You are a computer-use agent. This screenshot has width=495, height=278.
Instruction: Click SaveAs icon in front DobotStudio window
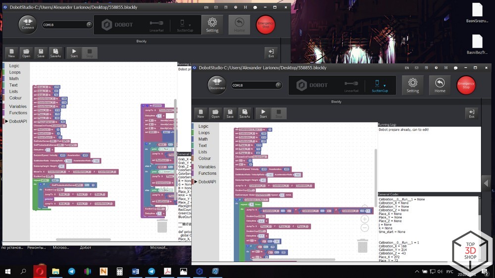245,114
